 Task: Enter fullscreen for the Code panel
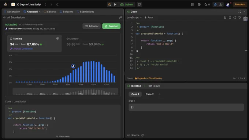(239, 12)
